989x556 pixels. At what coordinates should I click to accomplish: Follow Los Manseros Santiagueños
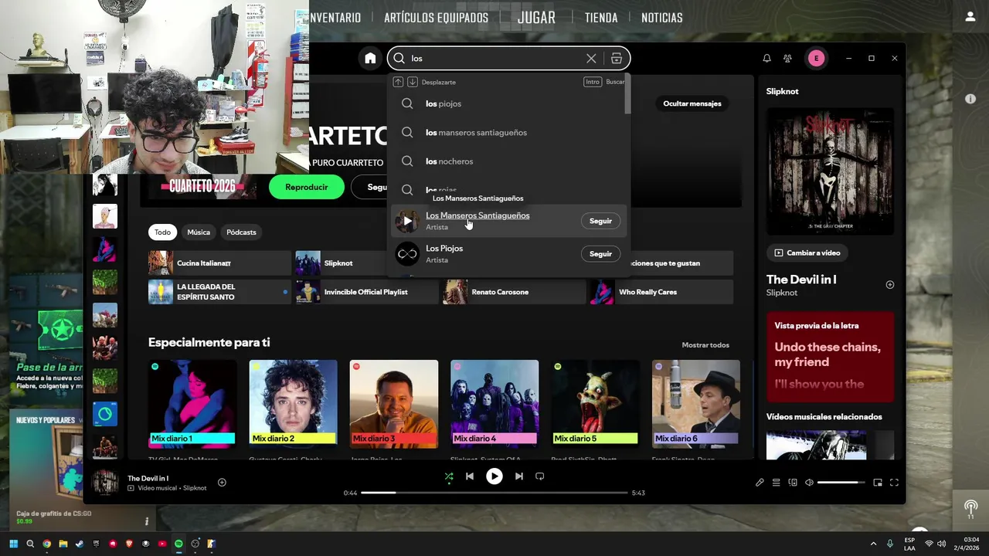600,221
